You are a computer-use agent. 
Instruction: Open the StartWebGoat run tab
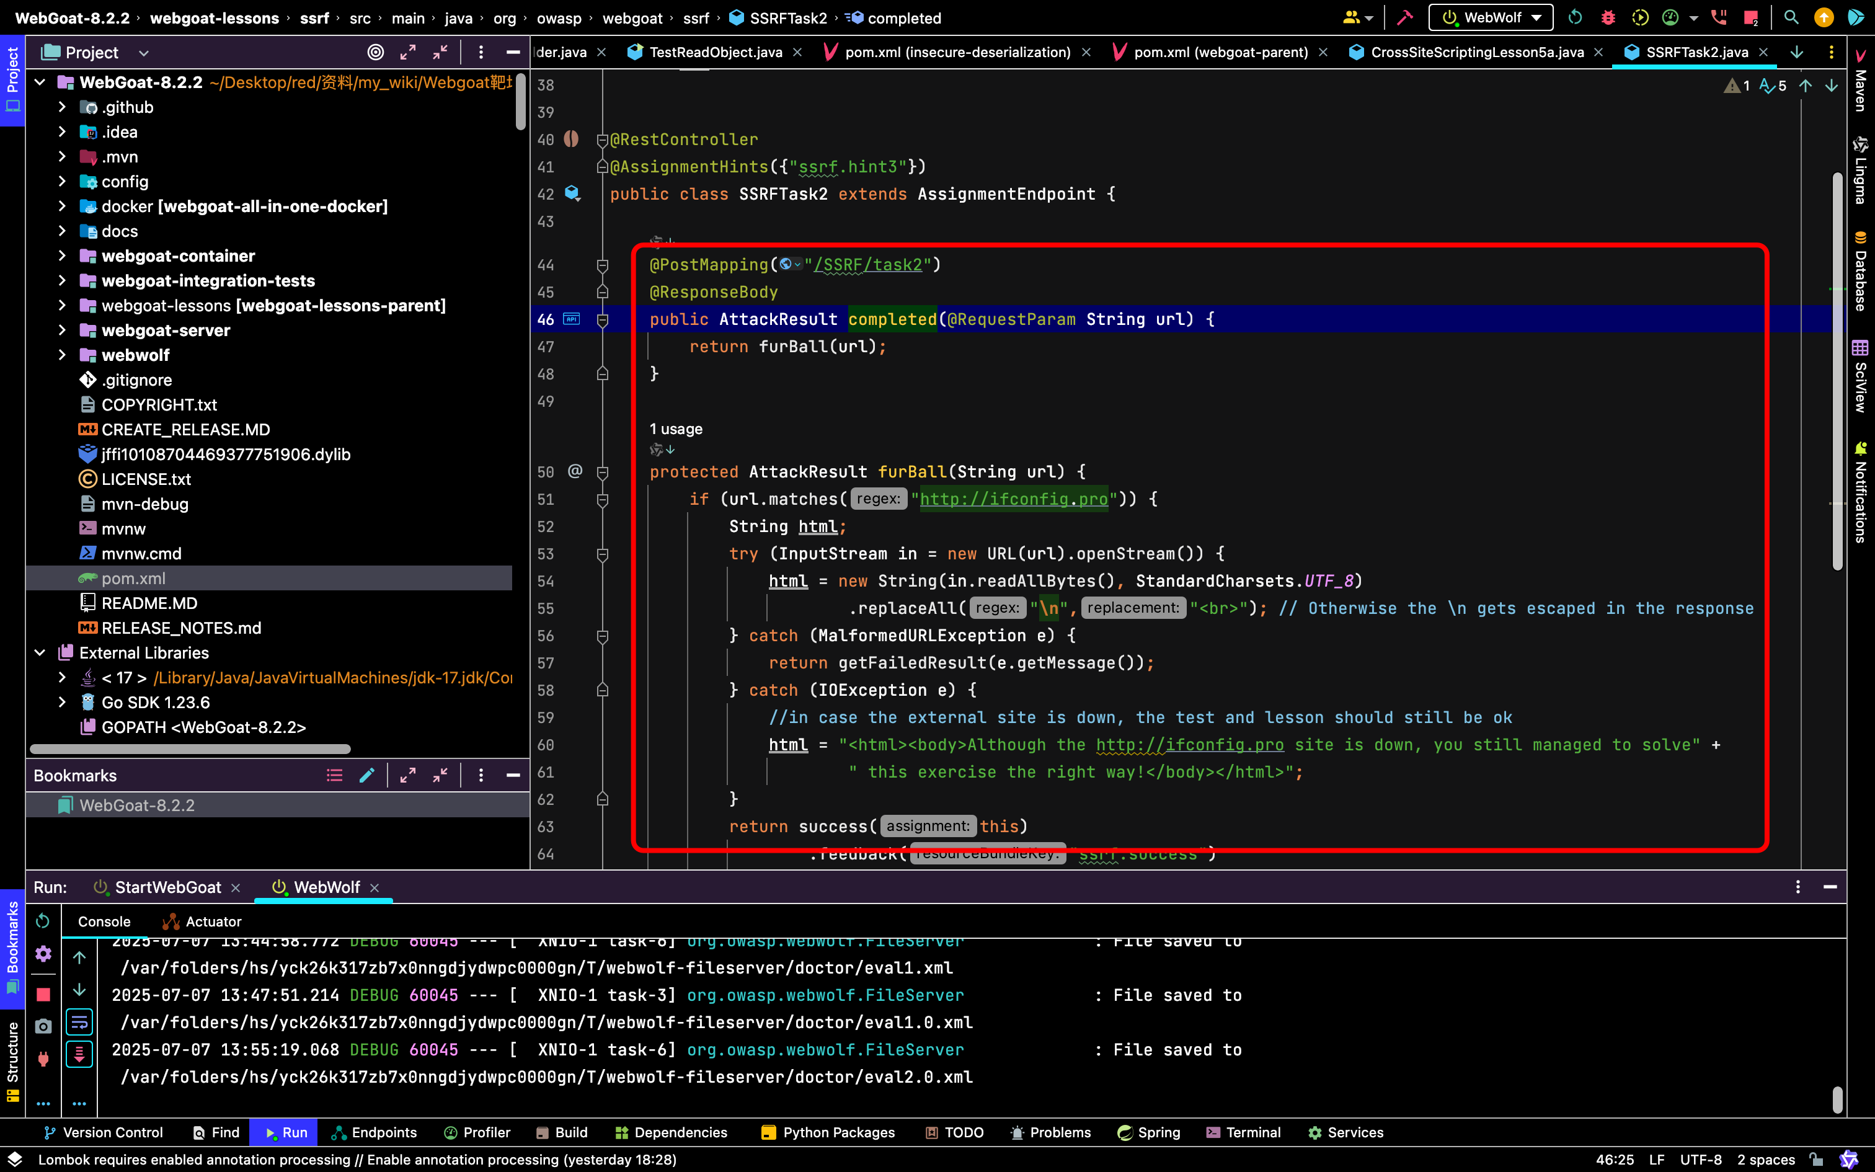[x=167, y=887]
